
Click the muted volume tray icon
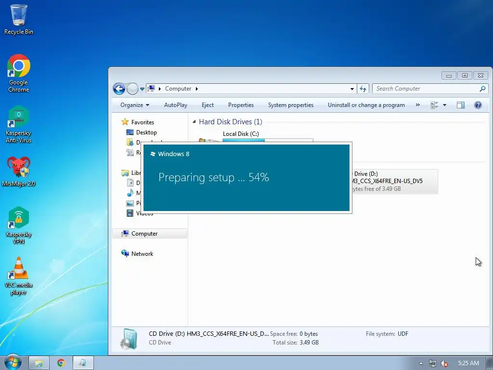[444, 363]
